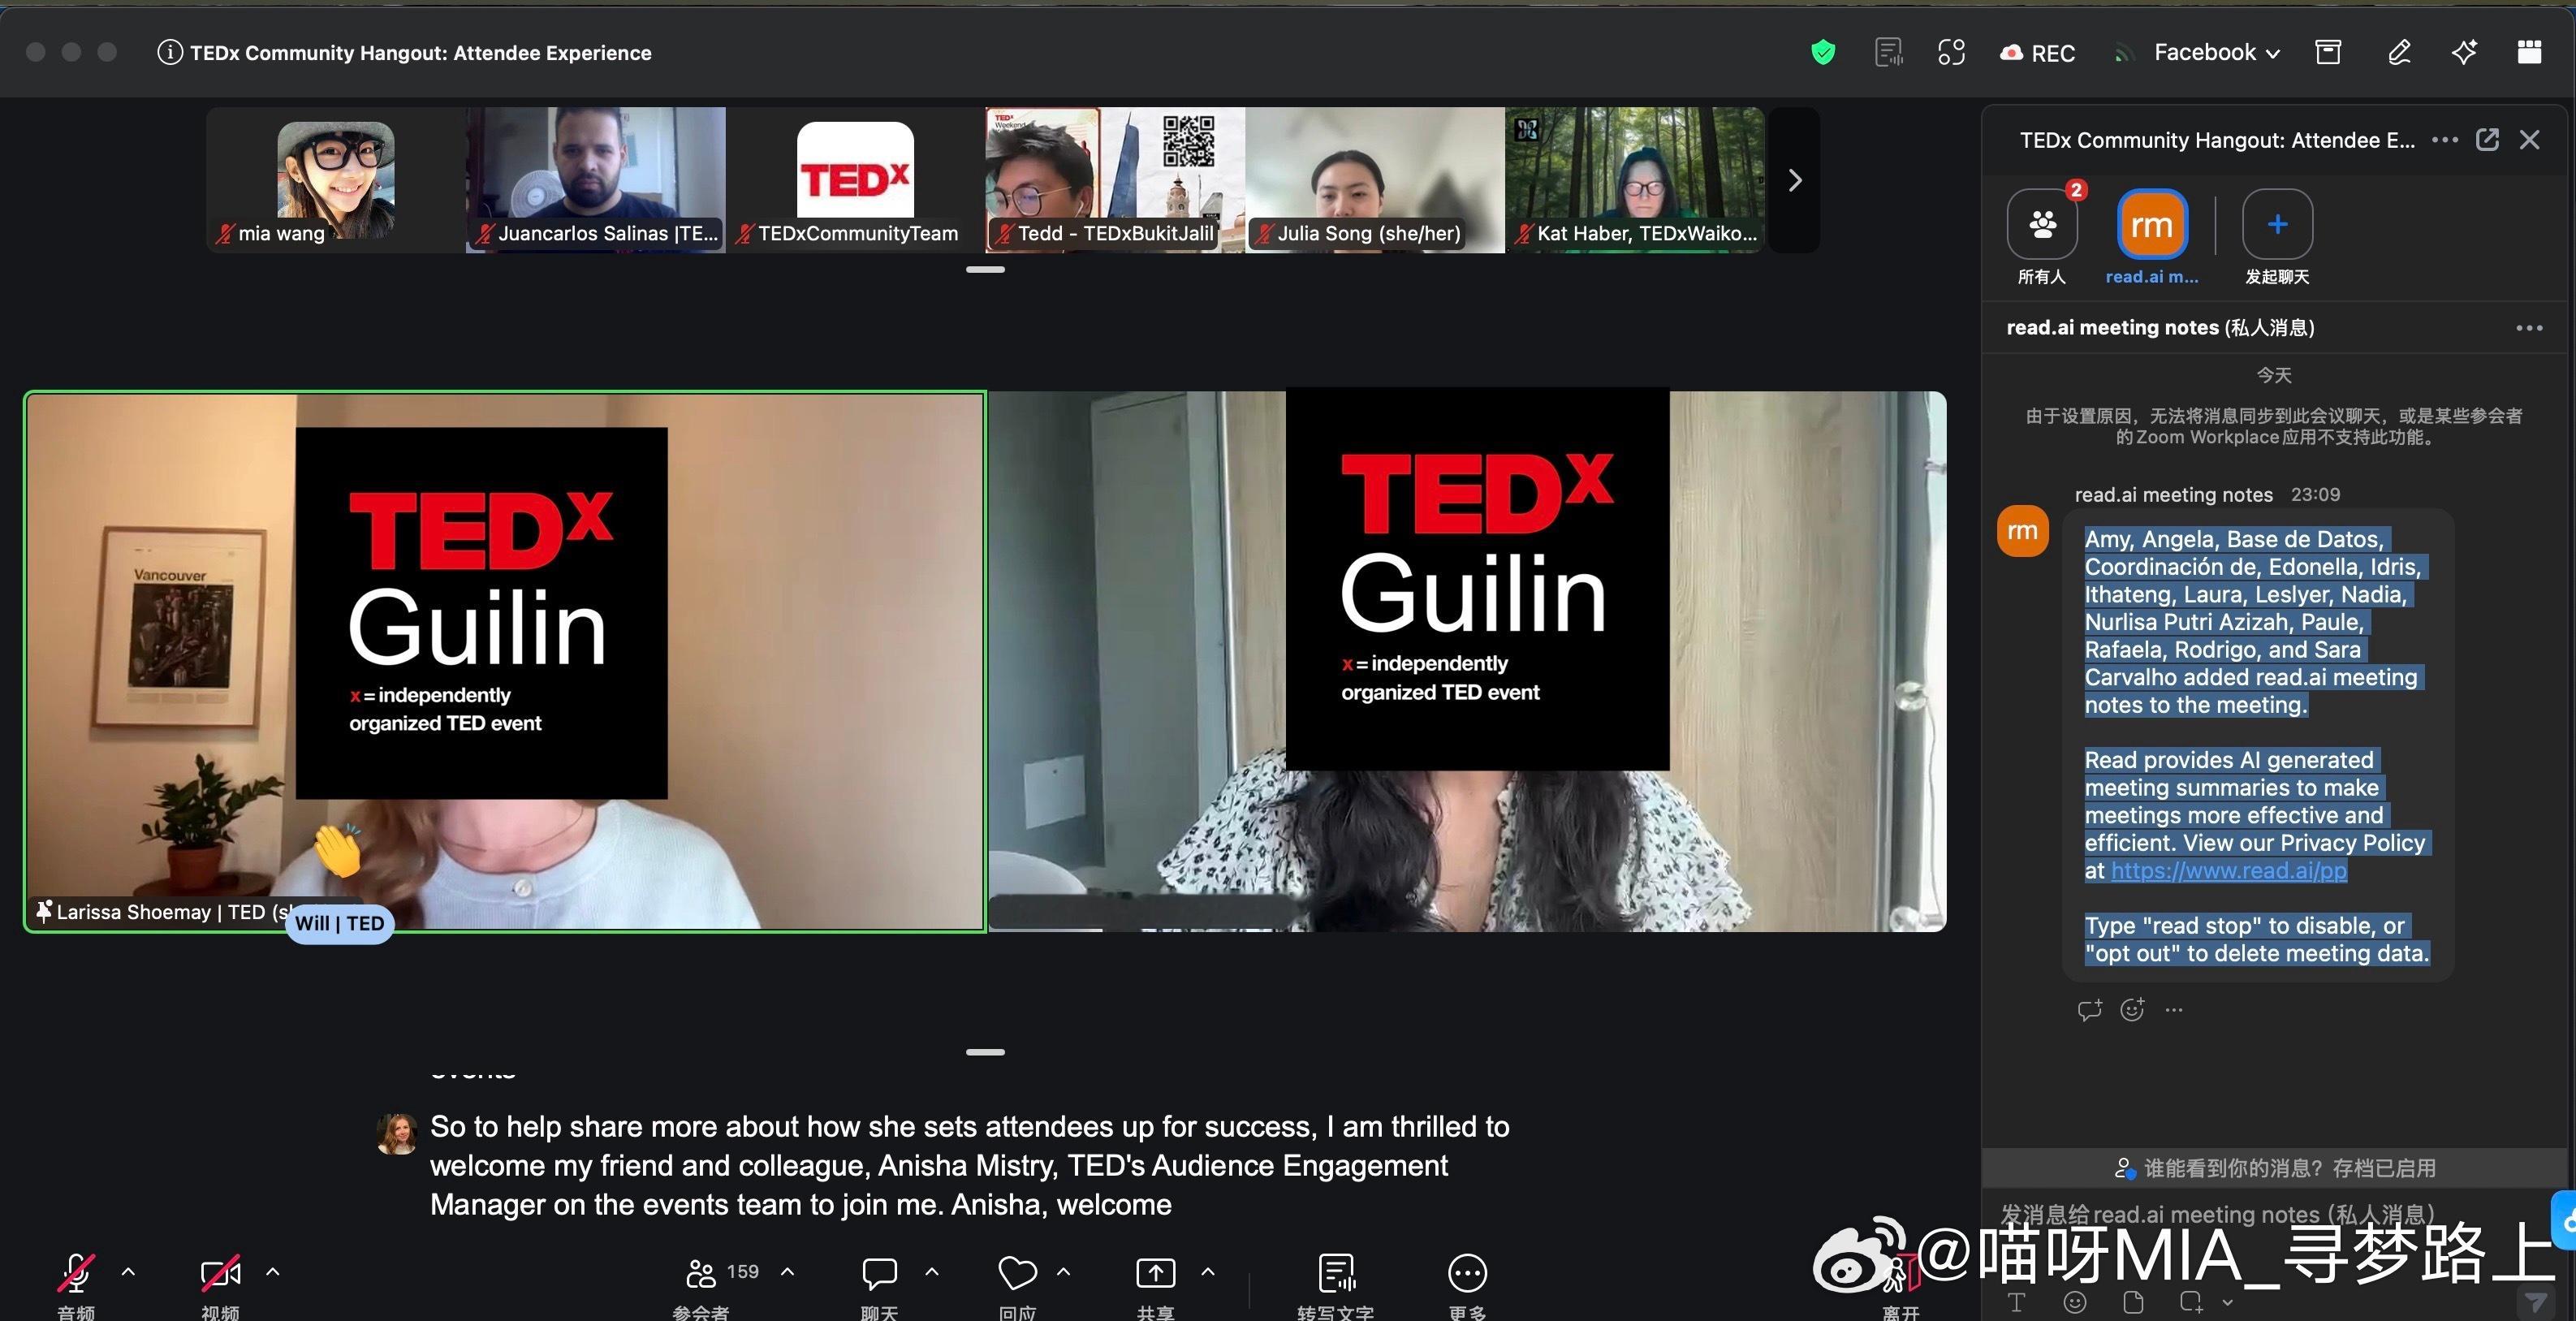2576x1321 pixels.
Task: Select mia wang's video thumbnail
Action: point(336,180)
